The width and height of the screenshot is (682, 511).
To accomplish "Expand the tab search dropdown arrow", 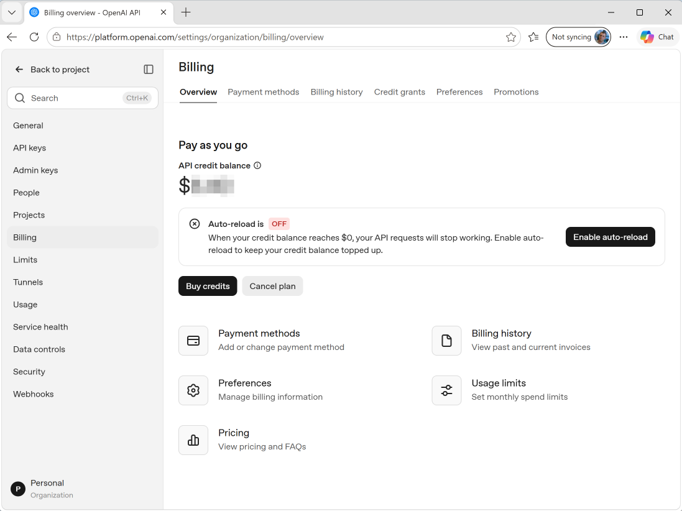I will [x=12, y=12].
